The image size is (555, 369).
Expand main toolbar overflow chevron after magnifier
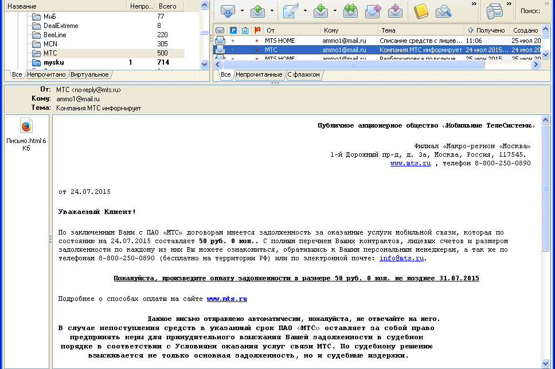(474, 4)
